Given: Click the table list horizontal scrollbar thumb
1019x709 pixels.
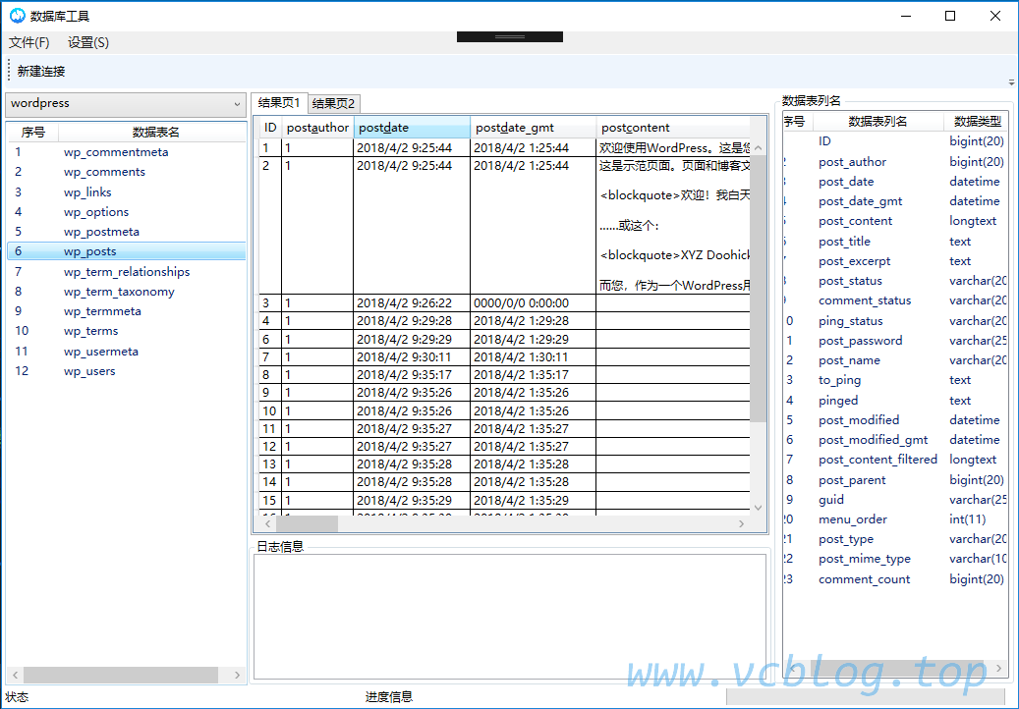Looking at the screenshot, I should (121, 676).
